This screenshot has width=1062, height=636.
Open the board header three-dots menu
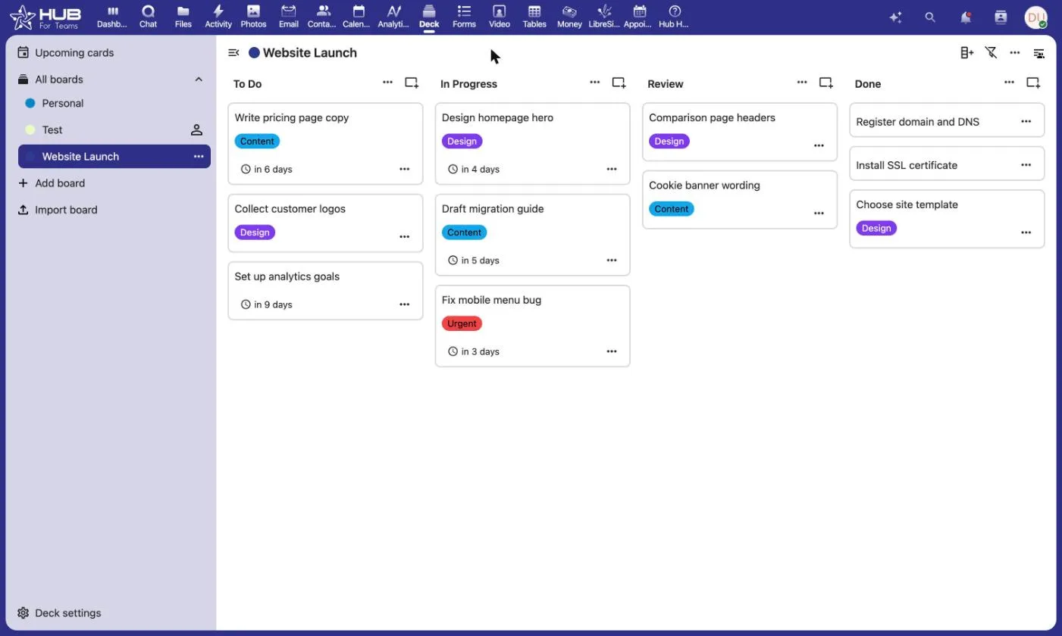coord(1015,52)
